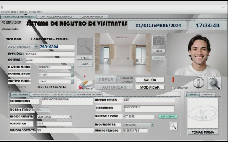This screenshot has height=142, width=228.
Task: Switch to Visitas Actuales tab
Action: (61, 94)
